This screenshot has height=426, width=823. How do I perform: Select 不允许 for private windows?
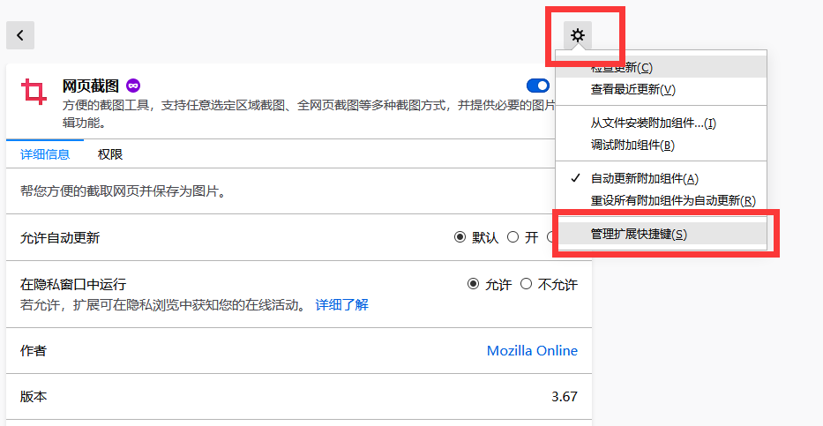526,284
